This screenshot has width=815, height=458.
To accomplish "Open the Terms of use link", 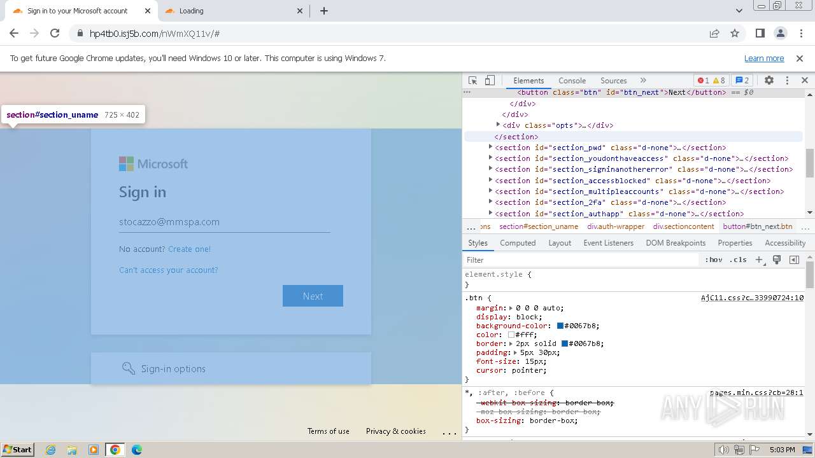I will [329, 431].
